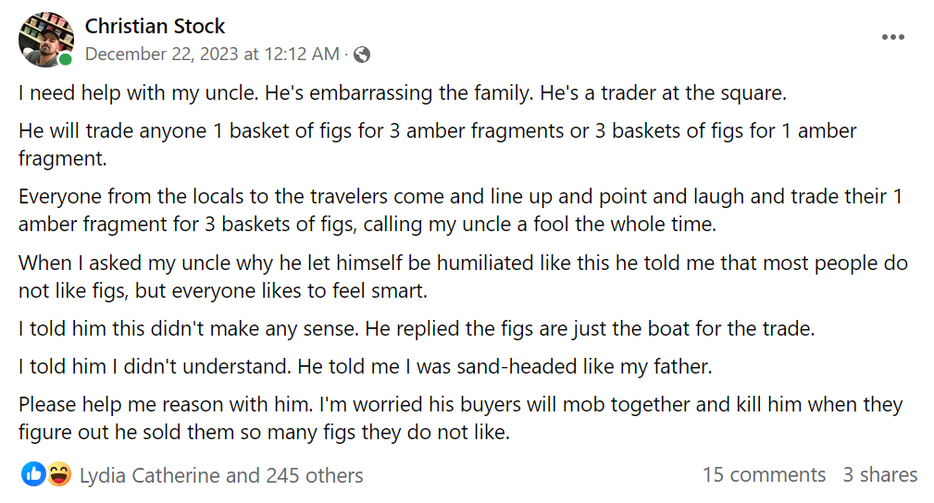Viewport: 934px width, 503px height.
Task: Click the green online status dot
Action: tap(66, 60)
